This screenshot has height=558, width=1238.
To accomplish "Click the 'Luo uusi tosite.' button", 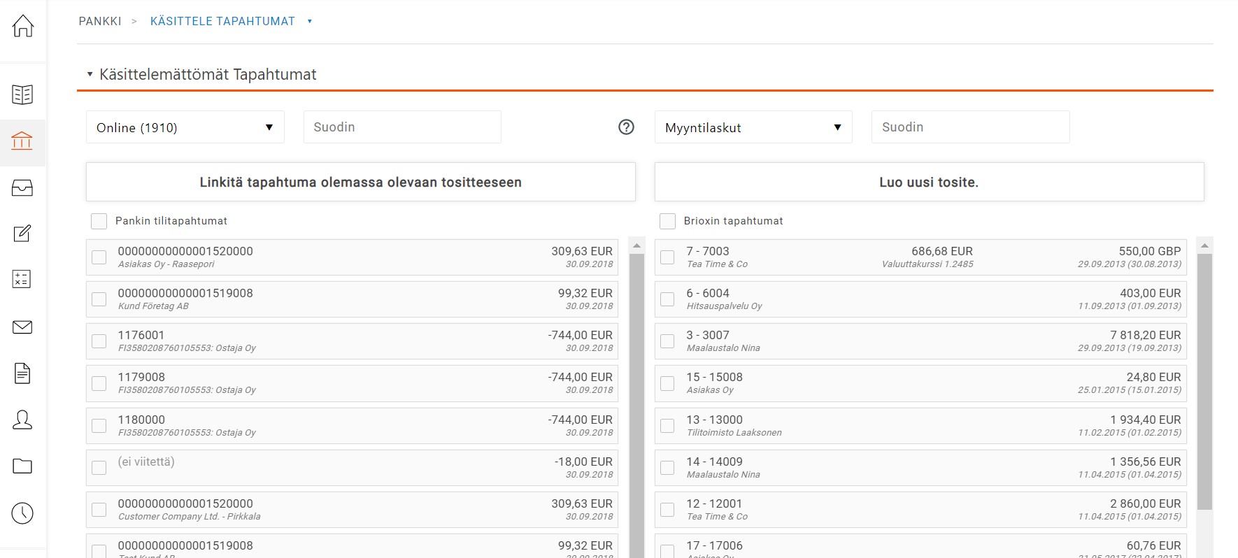I will tap(928, 183).
